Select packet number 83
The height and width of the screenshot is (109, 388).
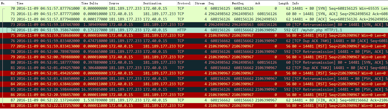pyautogui.click(x=194, y=79)
